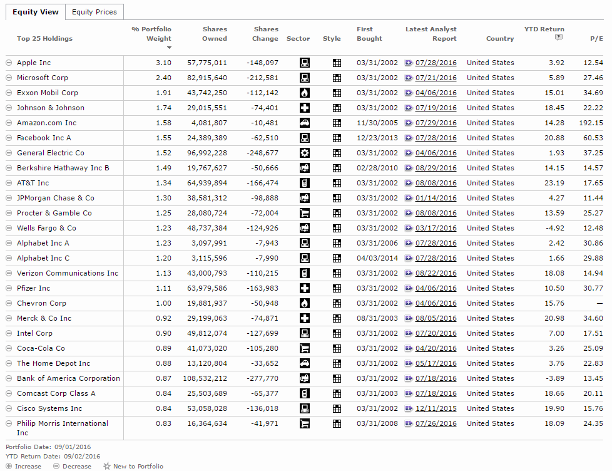Click the Johnson & Johnson healthcare sector icon
Viewport: 612px width, 471px height.
coord(305,108)
